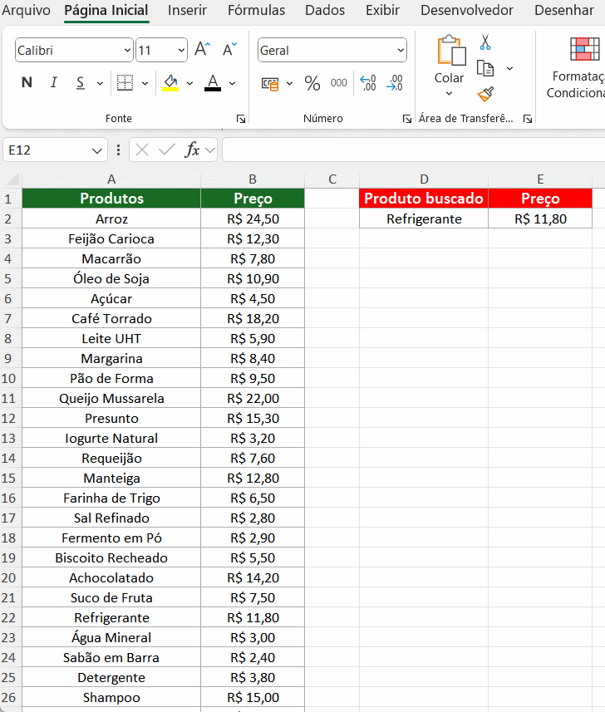Select row 12 header
The image size is (605, 712).
pos(9,419)
